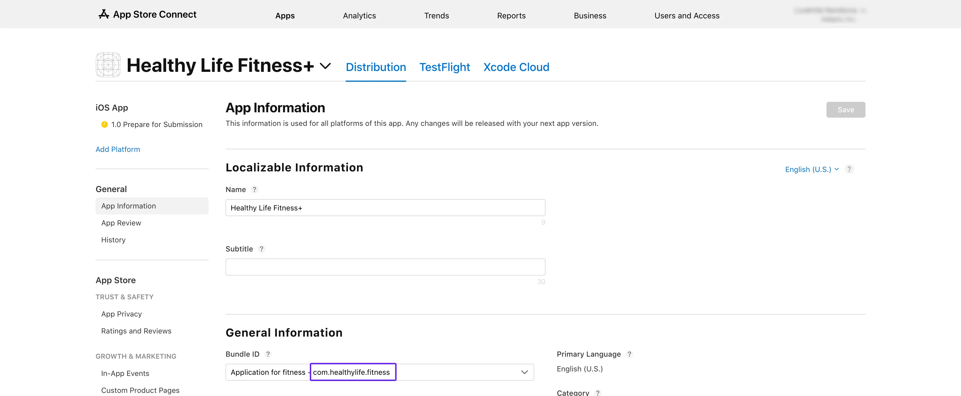Open Analytics in the top navigation

click(359, 16)
